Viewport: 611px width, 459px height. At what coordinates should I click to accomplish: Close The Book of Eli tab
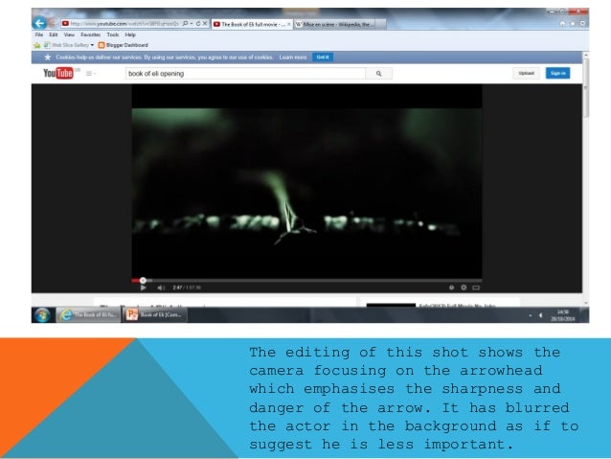(x=289, y=24)
